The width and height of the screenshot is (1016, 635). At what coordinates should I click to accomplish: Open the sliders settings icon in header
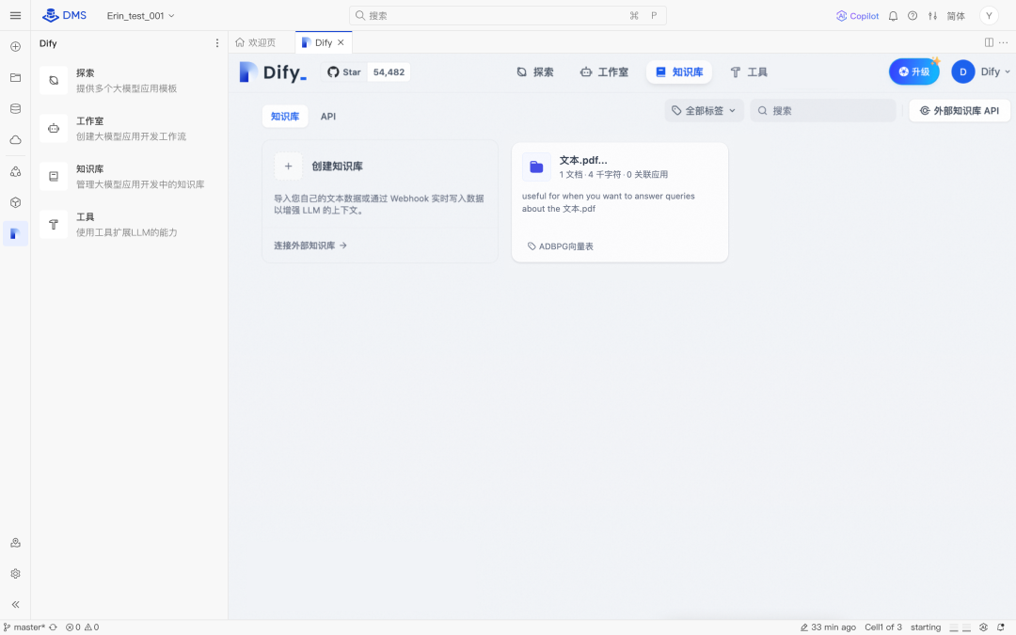click(932, 16)
